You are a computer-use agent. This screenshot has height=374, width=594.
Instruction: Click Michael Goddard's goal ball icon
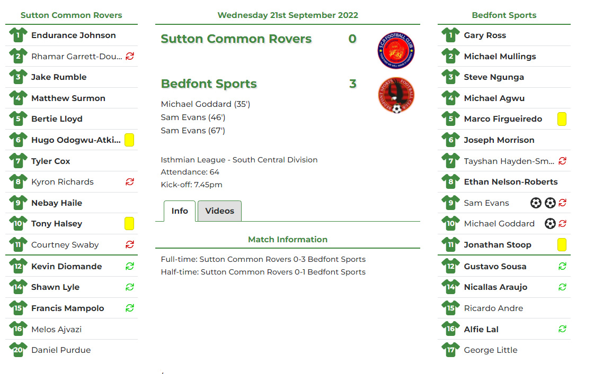tap(550, 224)
